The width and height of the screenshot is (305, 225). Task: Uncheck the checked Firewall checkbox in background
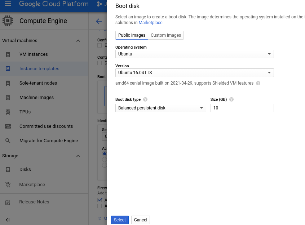[100, 200]
